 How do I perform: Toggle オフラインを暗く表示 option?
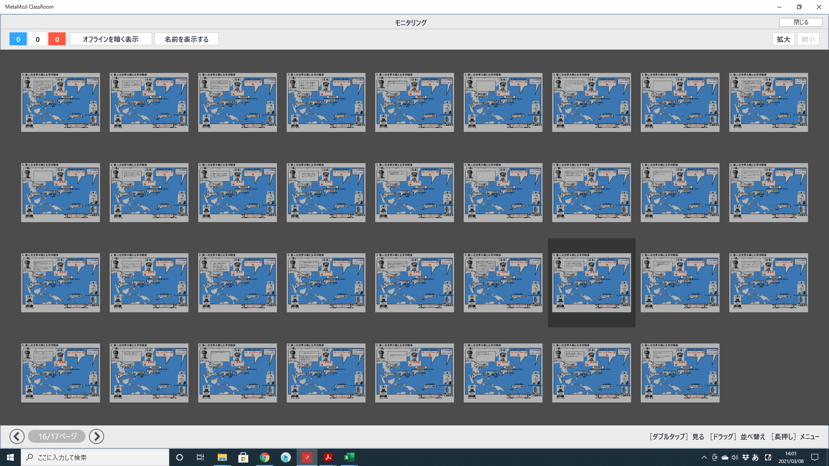click(111, 39)
